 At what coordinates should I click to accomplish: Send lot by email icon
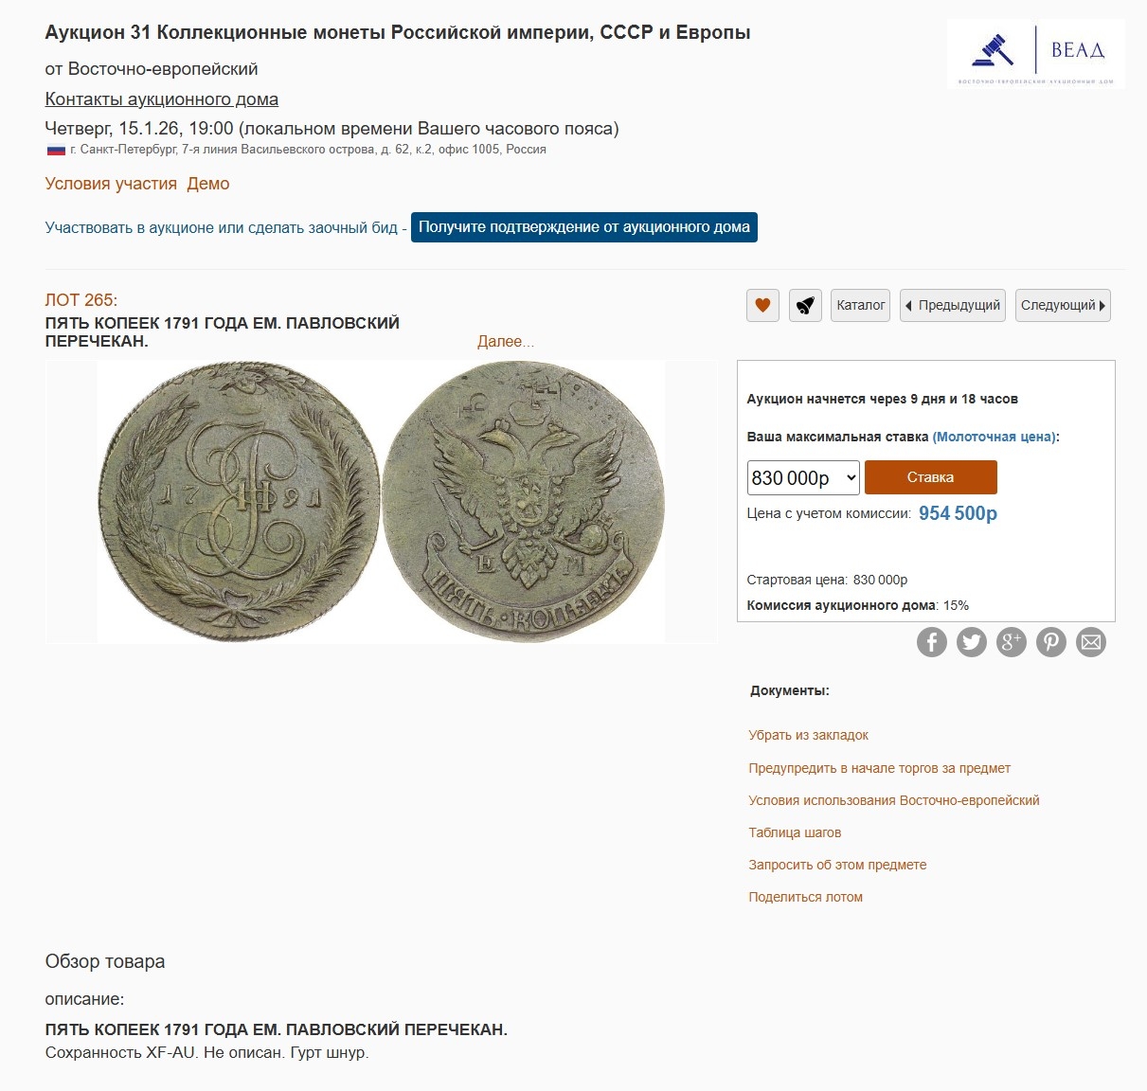tap(1091, 642)
